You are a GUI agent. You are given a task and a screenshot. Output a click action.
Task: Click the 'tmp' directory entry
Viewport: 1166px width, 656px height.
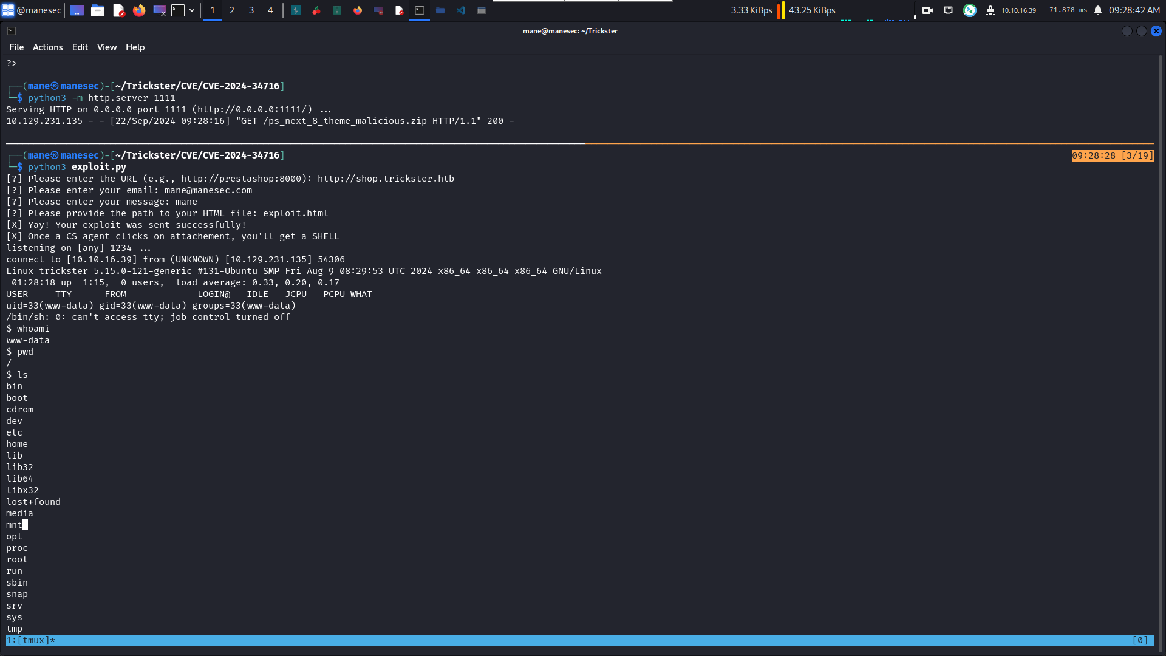click(x=15, y=629)
